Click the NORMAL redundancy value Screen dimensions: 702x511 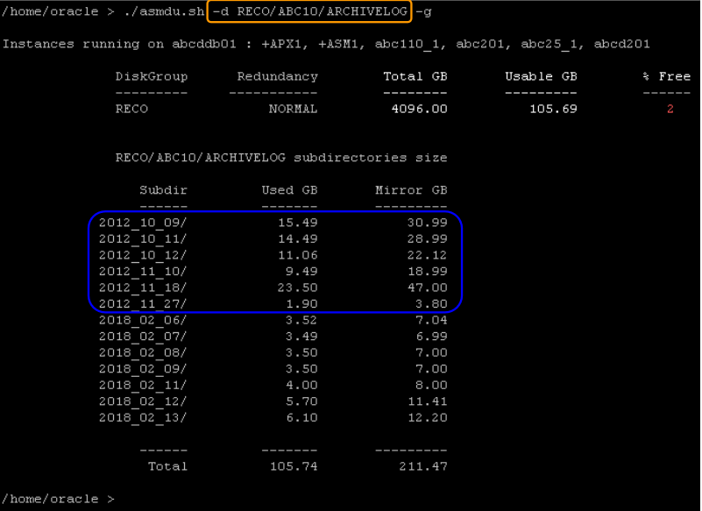[x=293, y=109]
